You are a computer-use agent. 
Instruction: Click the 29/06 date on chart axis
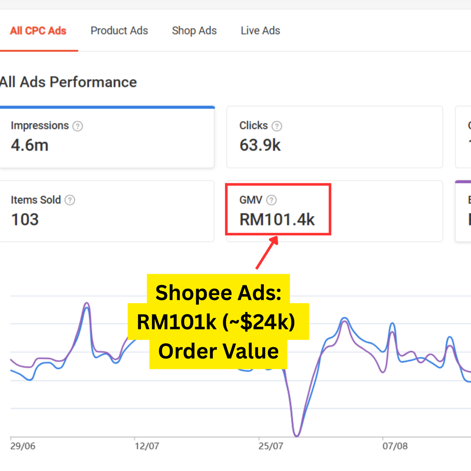(23, 446)
